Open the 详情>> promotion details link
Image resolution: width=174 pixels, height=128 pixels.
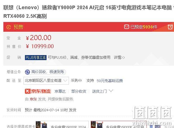(119, 57)
